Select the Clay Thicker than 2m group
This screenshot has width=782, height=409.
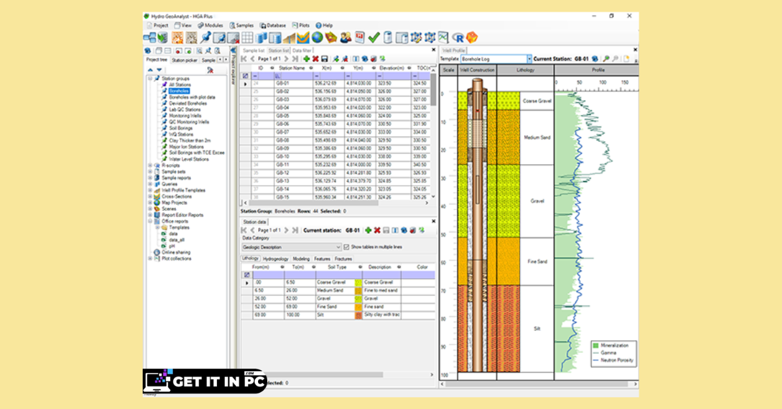[x=190, y=140]
